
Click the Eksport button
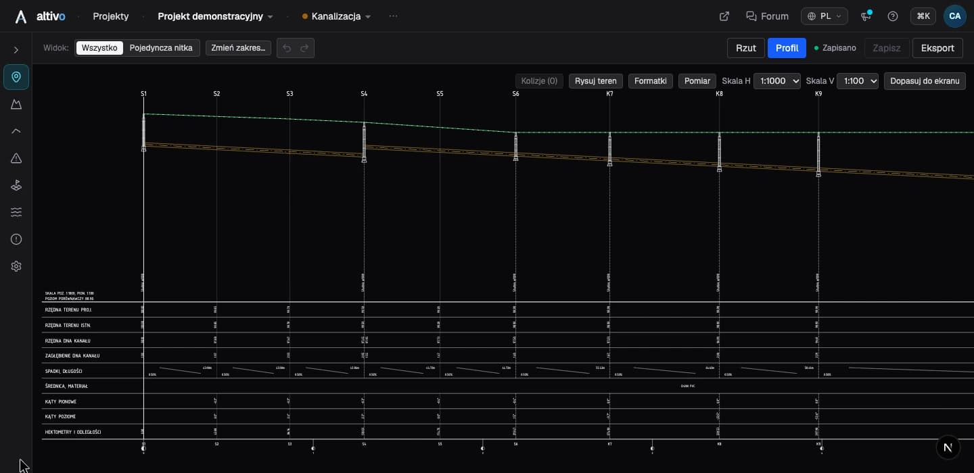(x=937, y=48)
